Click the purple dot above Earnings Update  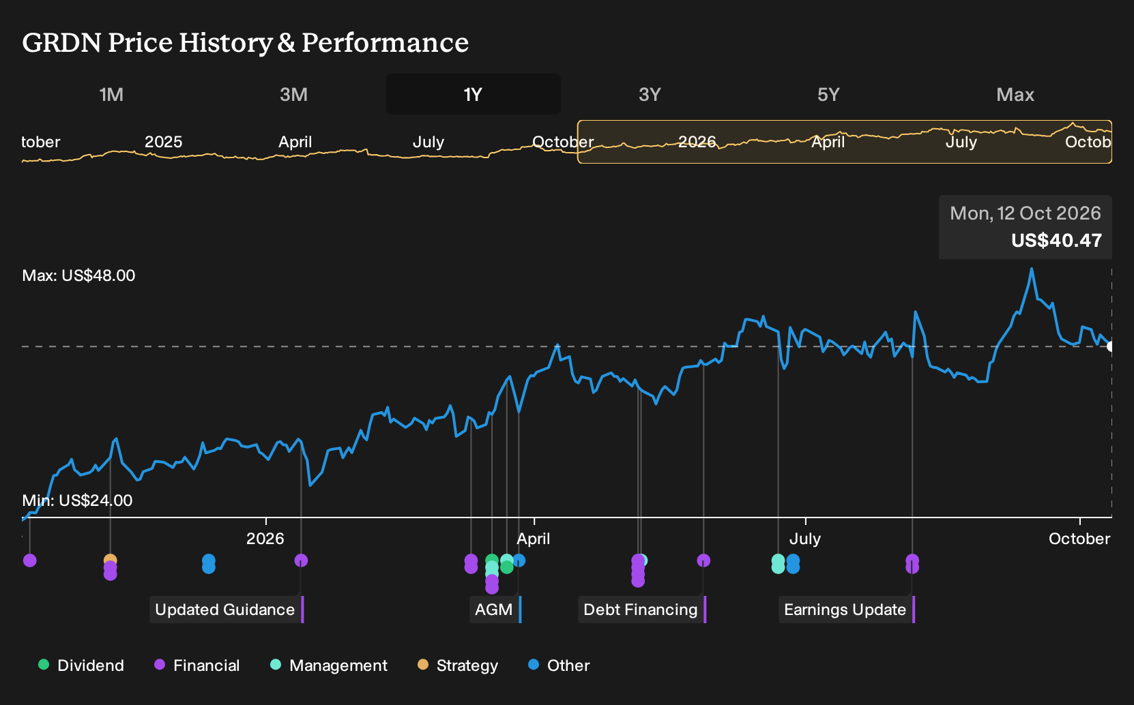(912, 560)
